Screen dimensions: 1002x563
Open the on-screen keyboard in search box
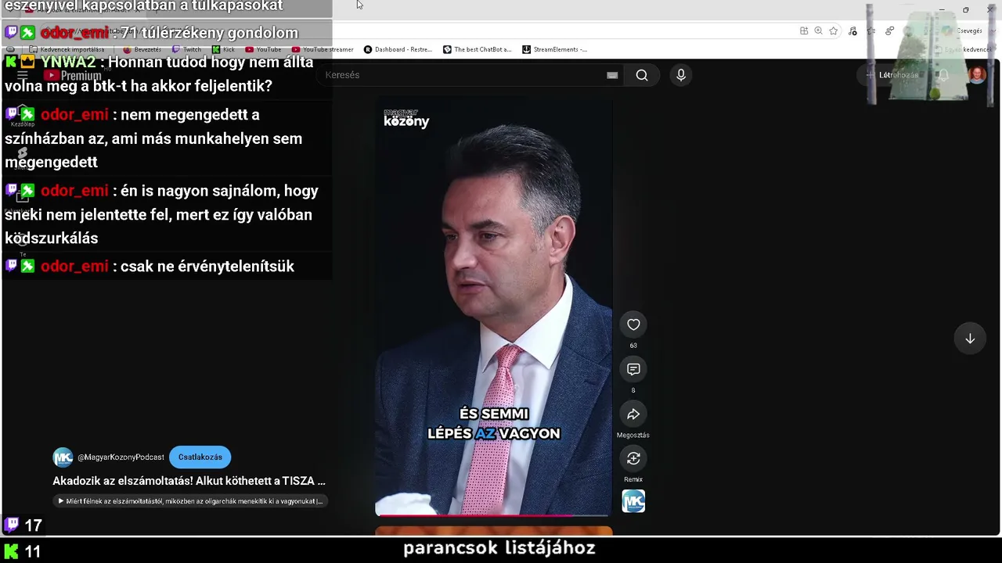[x=612, y=75]
